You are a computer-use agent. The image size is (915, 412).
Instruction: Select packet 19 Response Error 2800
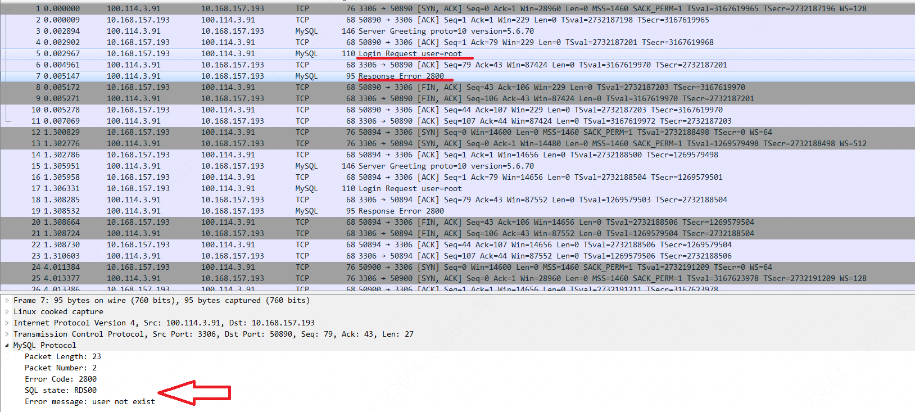point(457,211)
